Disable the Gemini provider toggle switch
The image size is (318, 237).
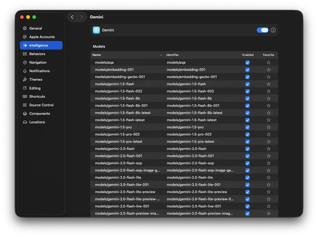262,30
